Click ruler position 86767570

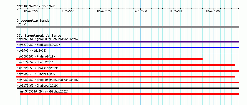(104, 11)
